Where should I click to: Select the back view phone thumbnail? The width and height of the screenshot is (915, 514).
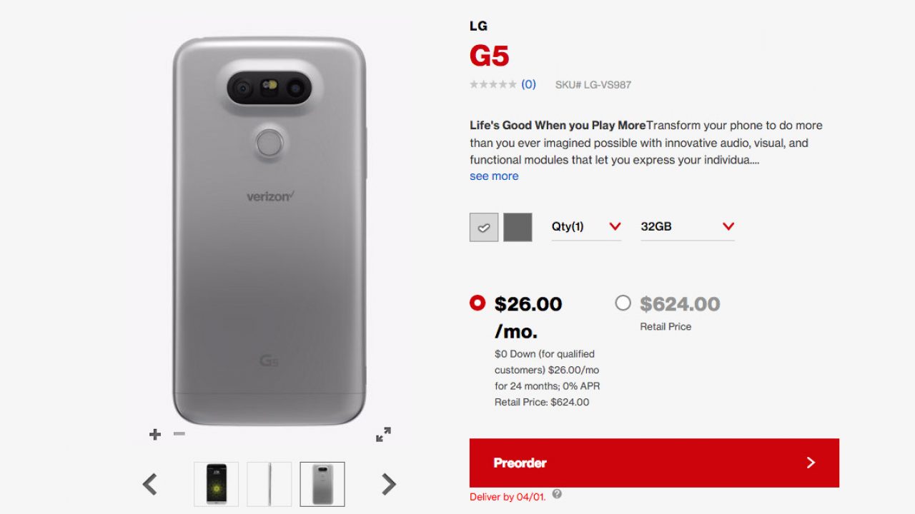[x=322, y=484]
